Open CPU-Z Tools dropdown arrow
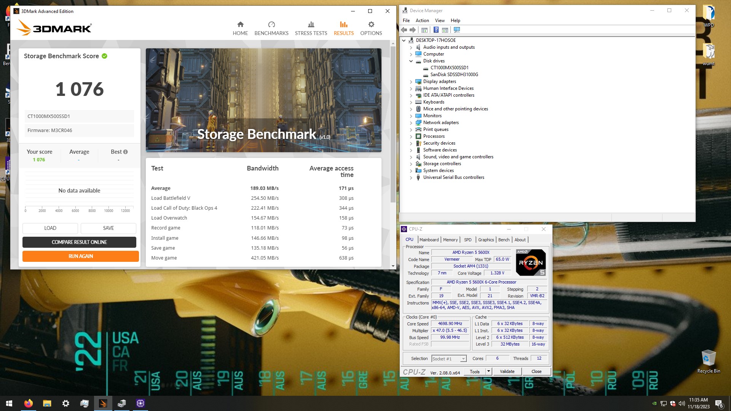 [x=488, y=371]
